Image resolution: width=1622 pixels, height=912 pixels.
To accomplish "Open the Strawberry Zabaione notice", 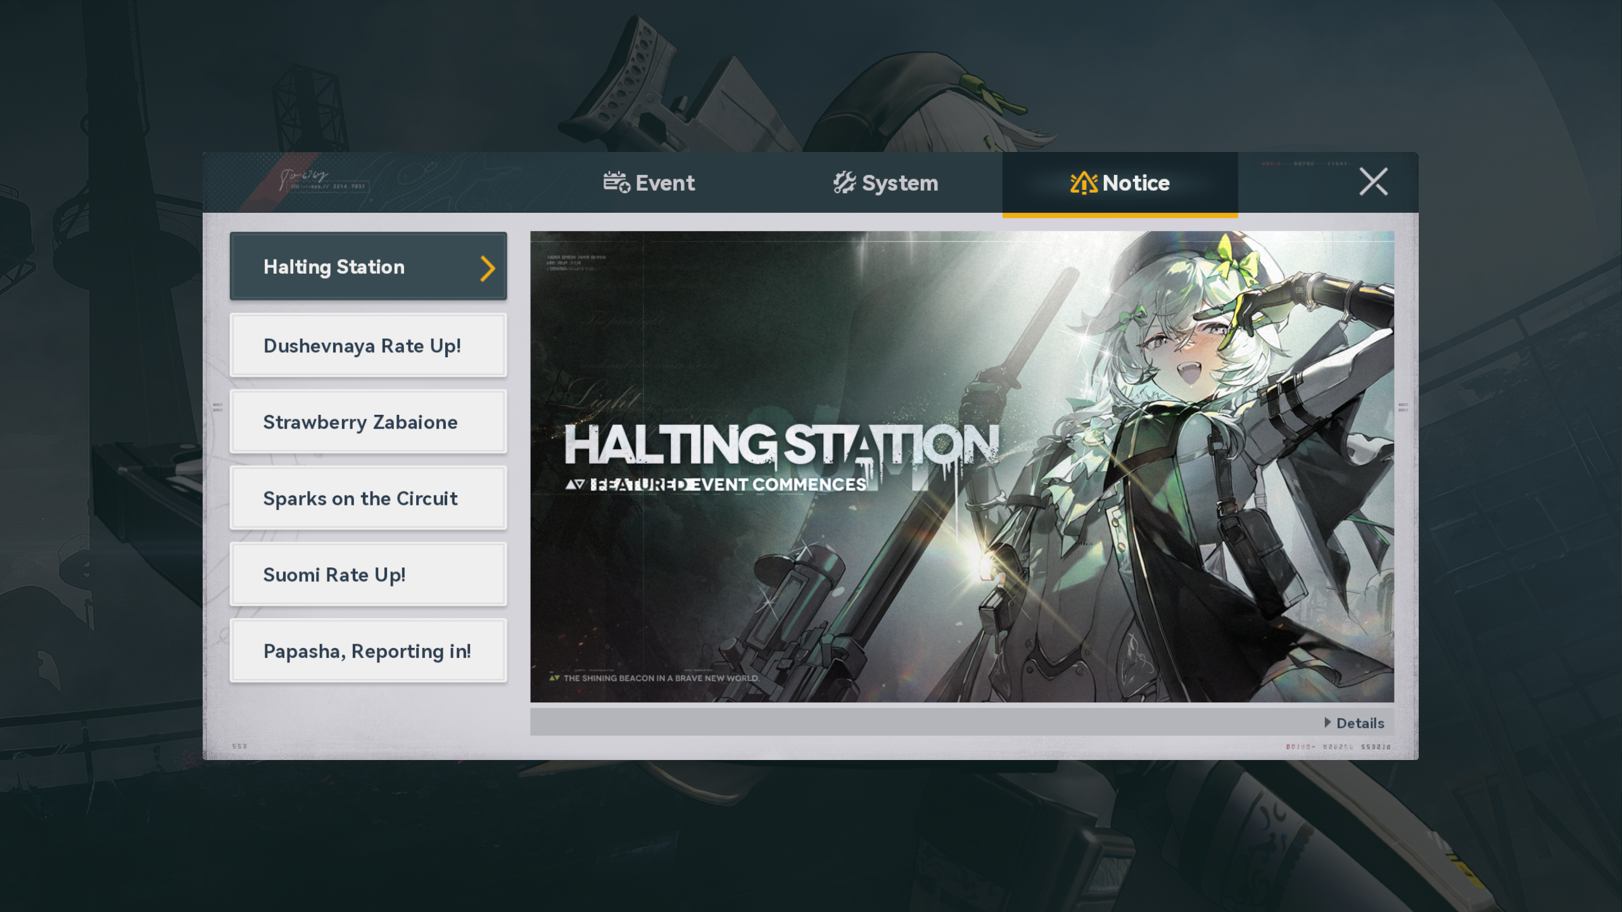I will pyautogui.click(x=368, y=422).
